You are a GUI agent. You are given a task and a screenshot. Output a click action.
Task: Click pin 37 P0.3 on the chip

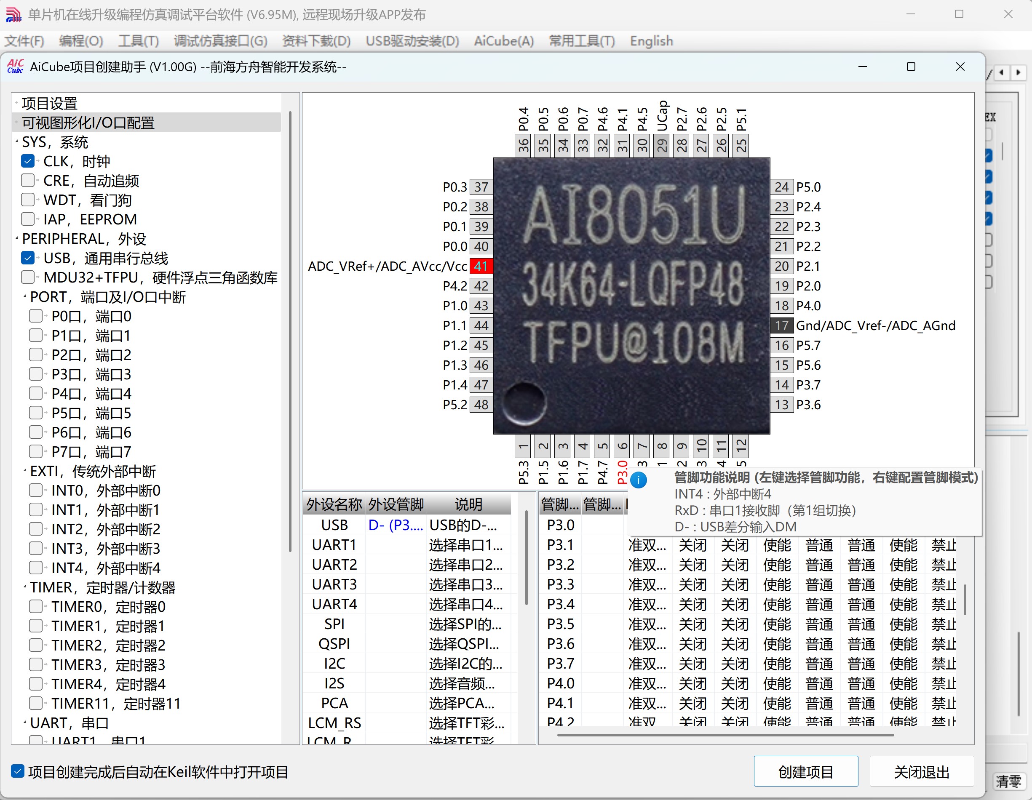click(481, 187)
